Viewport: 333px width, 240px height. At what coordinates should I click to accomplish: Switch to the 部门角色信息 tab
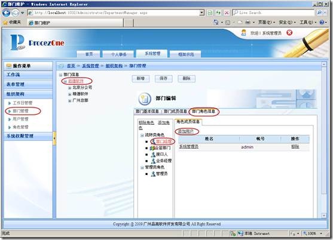click(203, 111)
